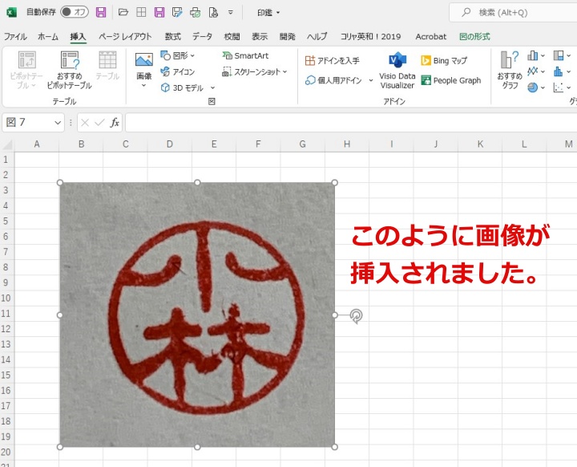The image size is (577, 467).
Task: Open 個人用アドイン
Action: pos(333,80)
